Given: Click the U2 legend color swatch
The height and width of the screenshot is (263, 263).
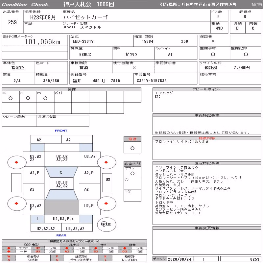Looking at the screenshot, I should coord(38,248).
